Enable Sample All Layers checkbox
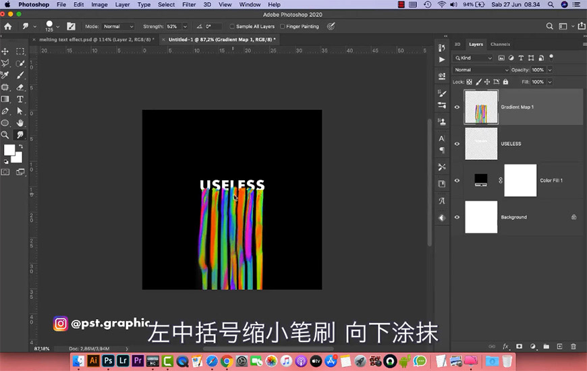 click(232, 26)
